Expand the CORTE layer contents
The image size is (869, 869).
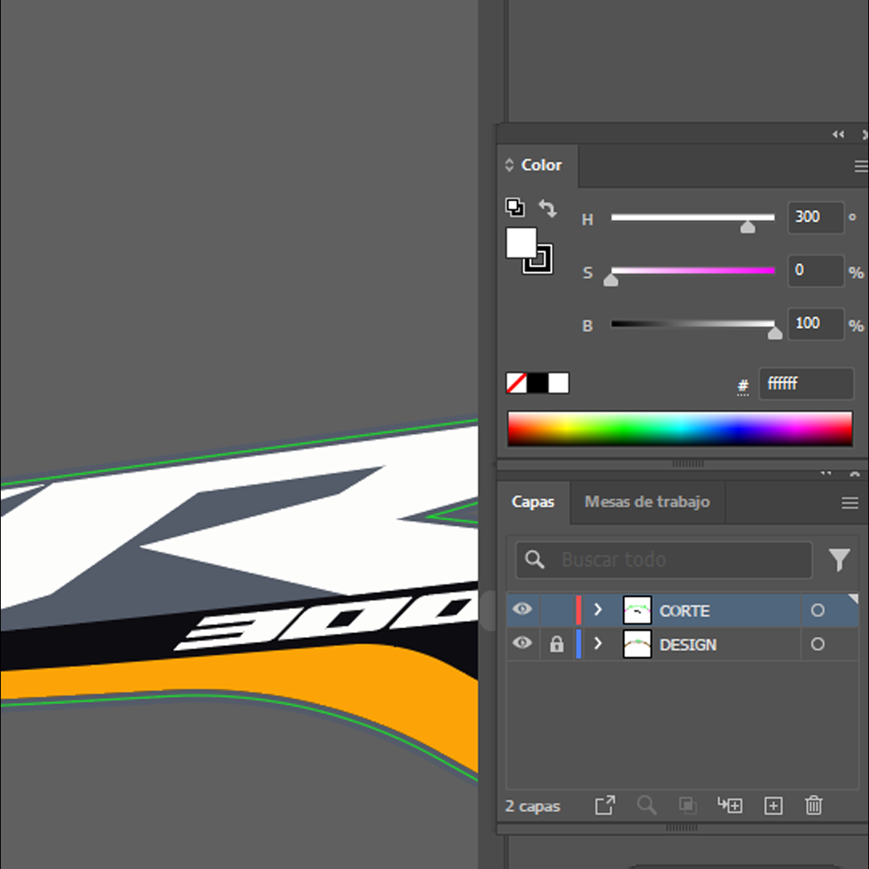[598, 610]
